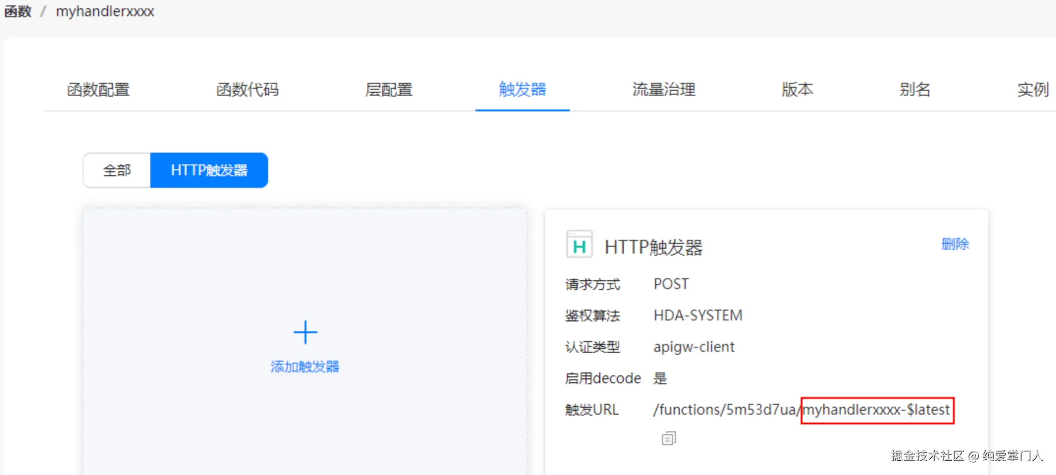The width and height of the screenshot is (1056, 475).
Task: Copy the trigger URL with the copy icon
Action: tap(668, 438)
